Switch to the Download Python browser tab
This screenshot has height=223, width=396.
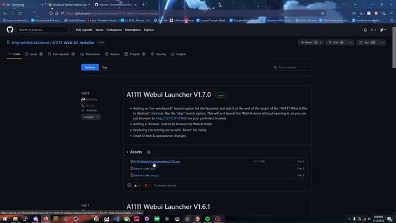69,4
